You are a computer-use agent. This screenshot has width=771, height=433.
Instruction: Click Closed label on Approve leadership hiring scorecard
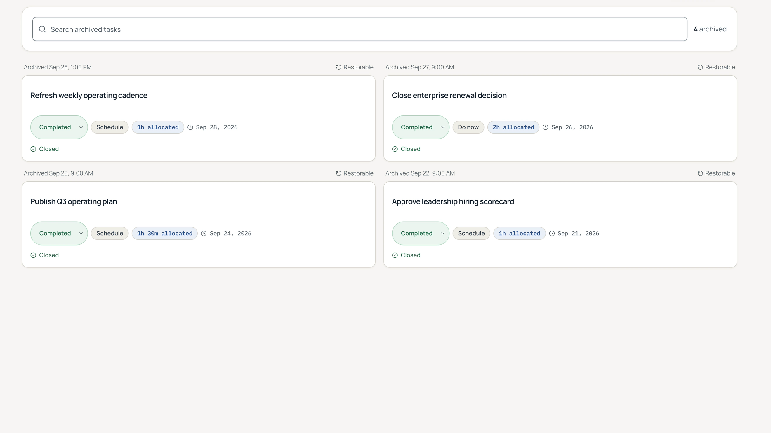pyautogui.click(x=410, y=255)
